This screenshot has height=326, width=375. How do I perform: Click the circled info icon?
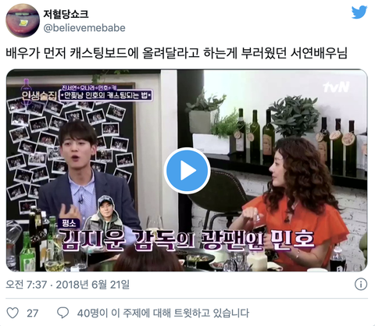[x=361, y=284]
